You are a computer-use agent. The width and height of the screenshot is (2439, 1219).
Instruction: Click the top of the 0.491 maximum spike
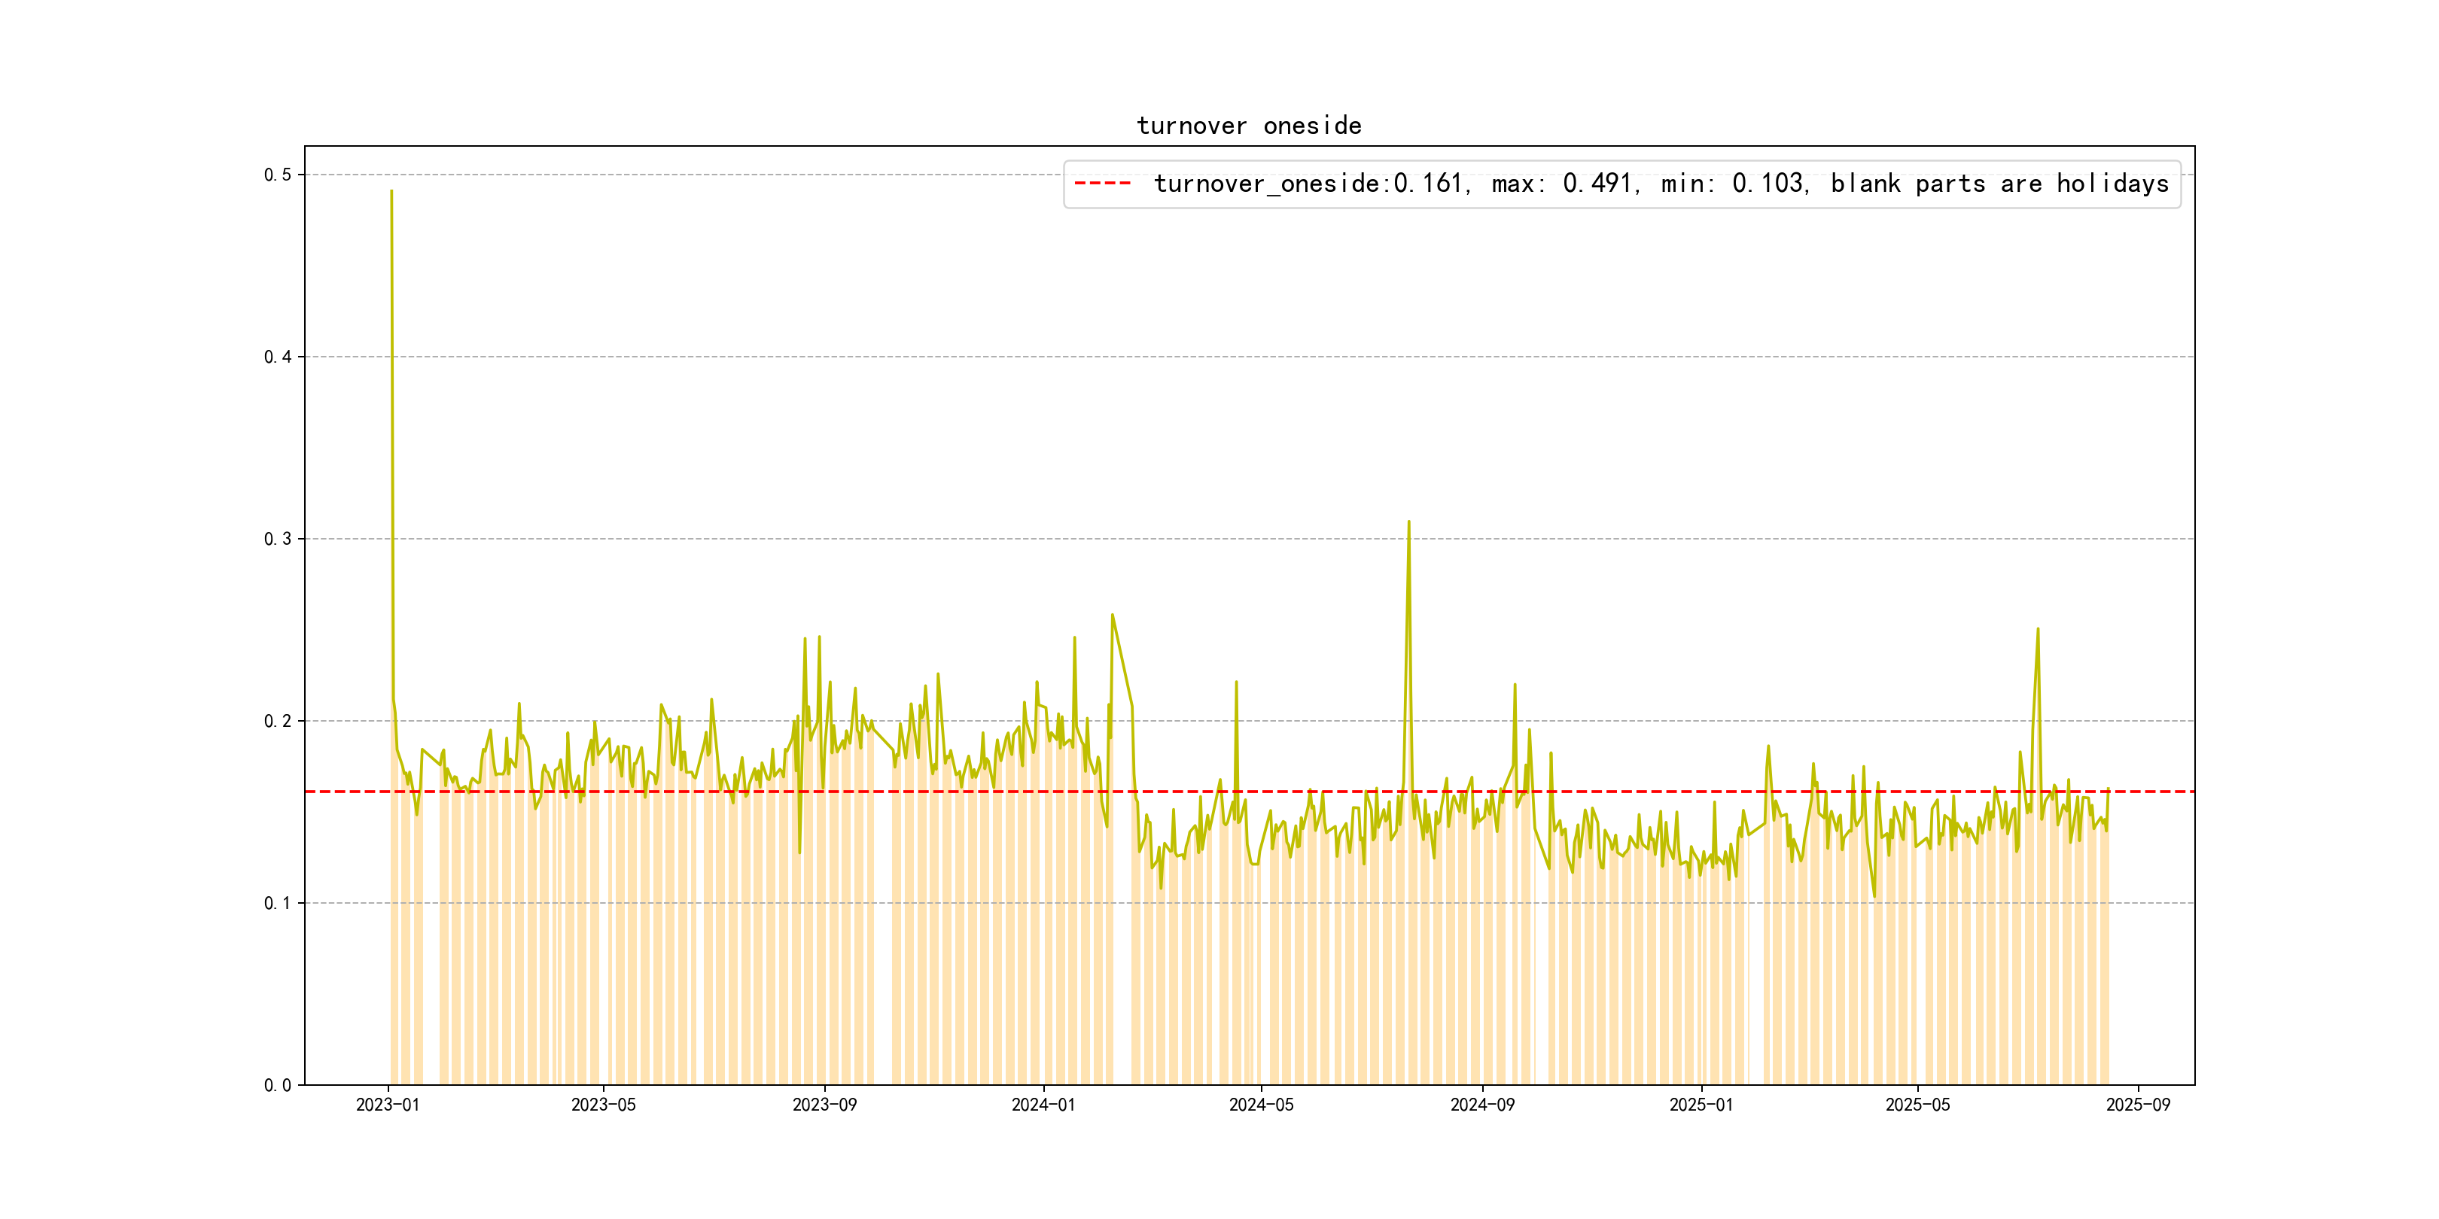click(x=391, y=192)
